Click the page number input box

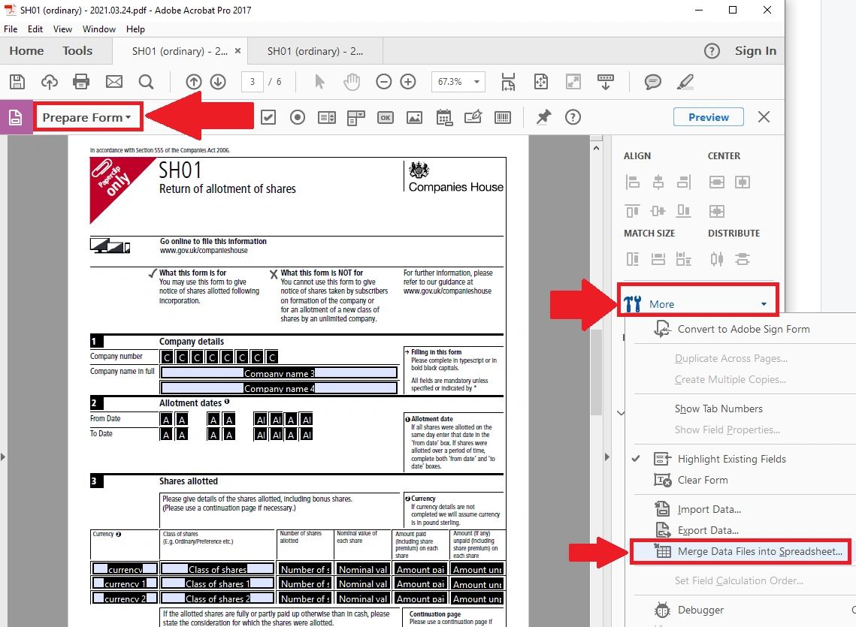pos(253,82)
